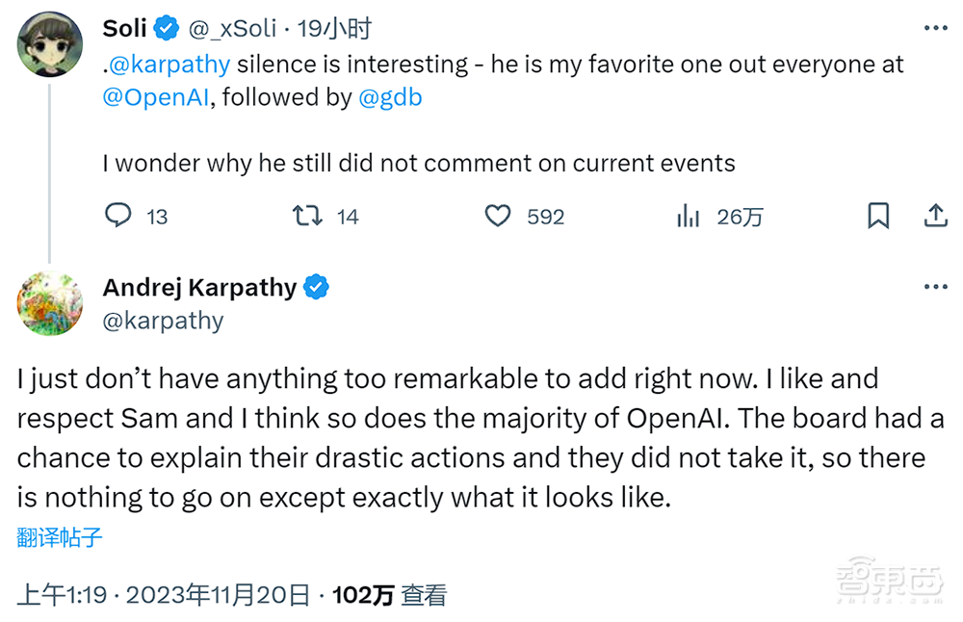Open more options menu on Karpathy's tweet
Viewport: 963px width, 622px height.
[935, 287]
